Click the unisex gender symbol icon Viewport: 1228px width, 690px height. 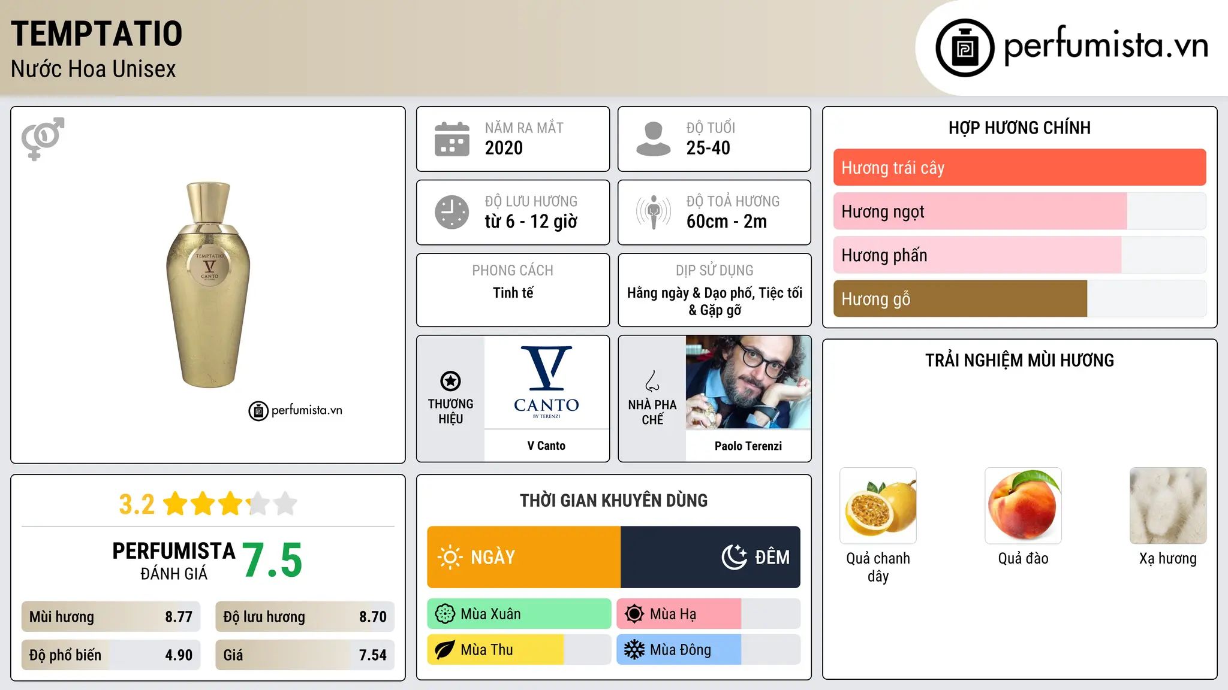point(43,139)
